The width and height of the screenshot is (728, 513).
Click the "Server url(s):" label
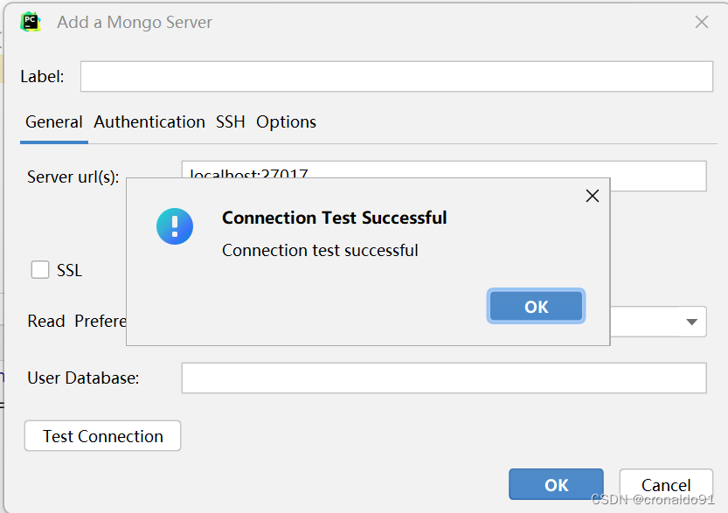[73, 177]
